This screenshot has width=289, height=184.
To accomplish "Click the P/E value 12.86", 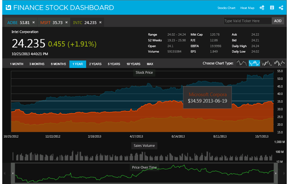I will click(214, 40).
